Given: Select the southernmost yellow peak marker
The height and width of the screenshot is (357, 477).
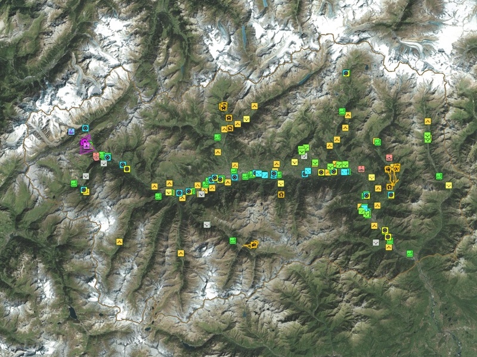Looking at the screenshot, I should (181, 253).
